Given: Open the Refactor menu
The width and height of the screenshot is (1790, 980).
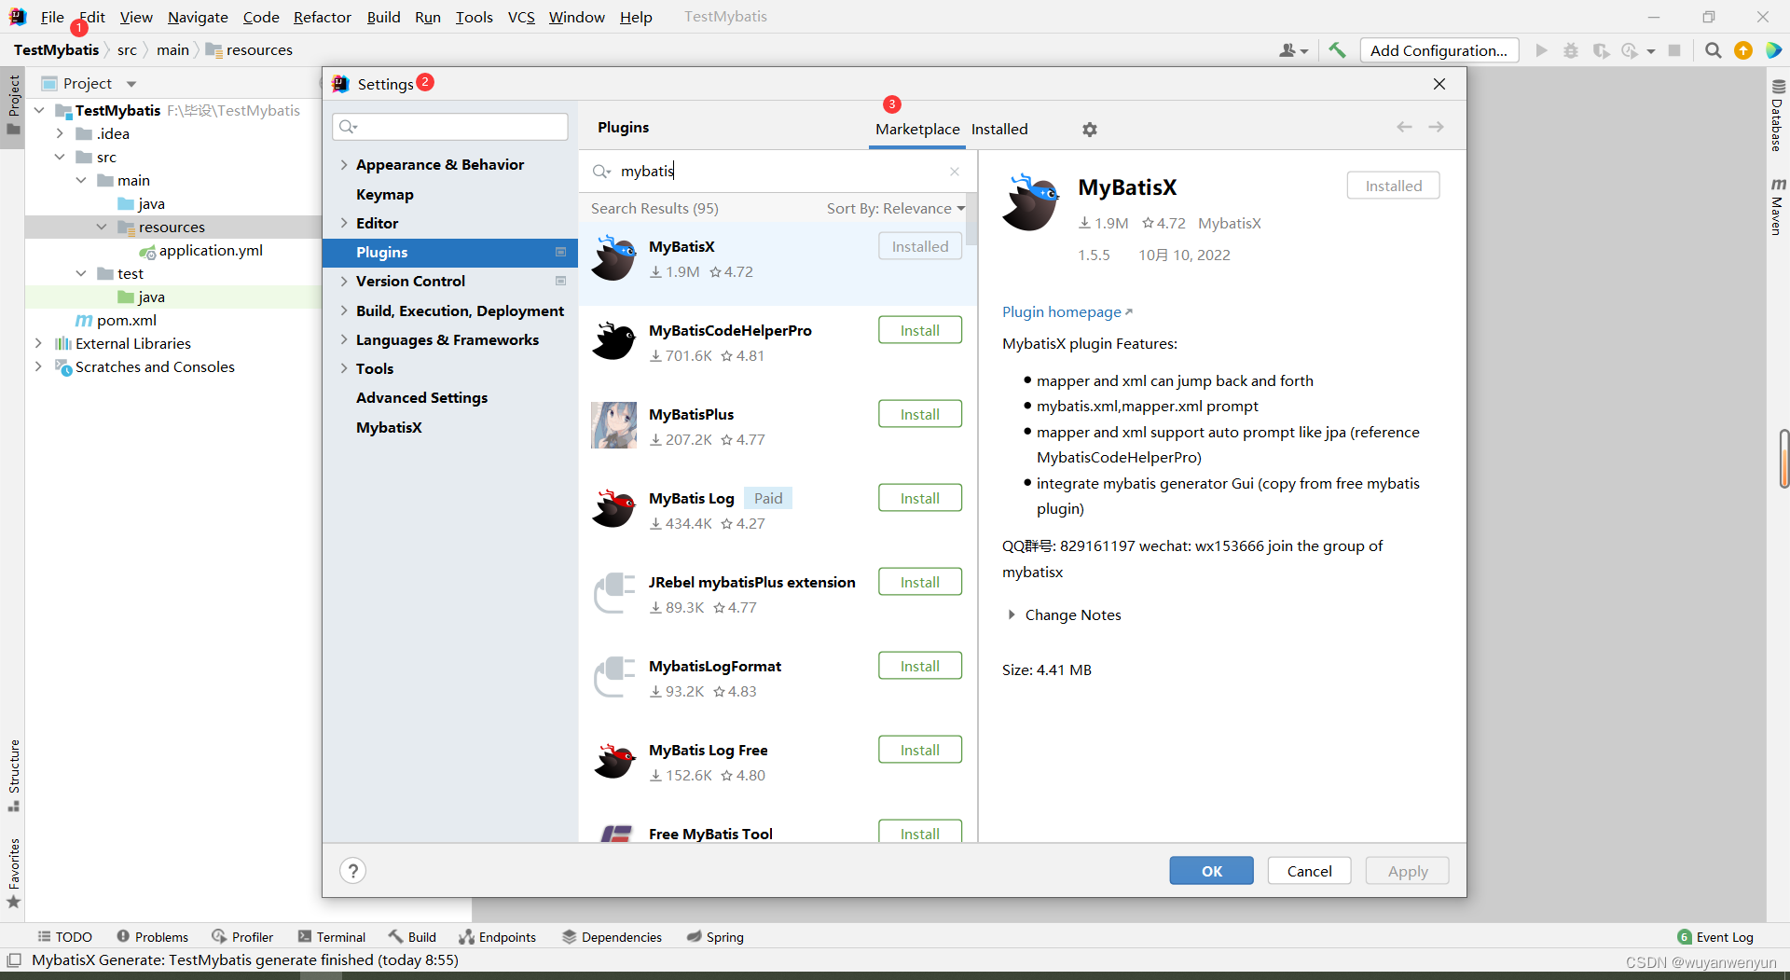Looking at the screenshot, I should [322, 17].
